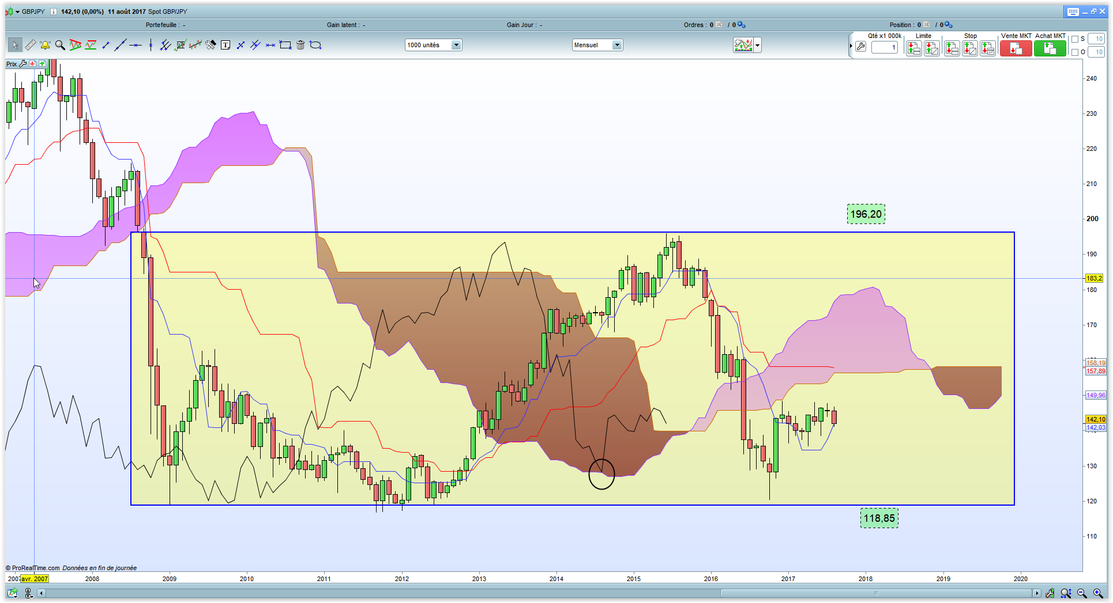Screen dimensions: 1113x603
Task: Click the Achat MKT green buy button
Action: (1050, 48)
